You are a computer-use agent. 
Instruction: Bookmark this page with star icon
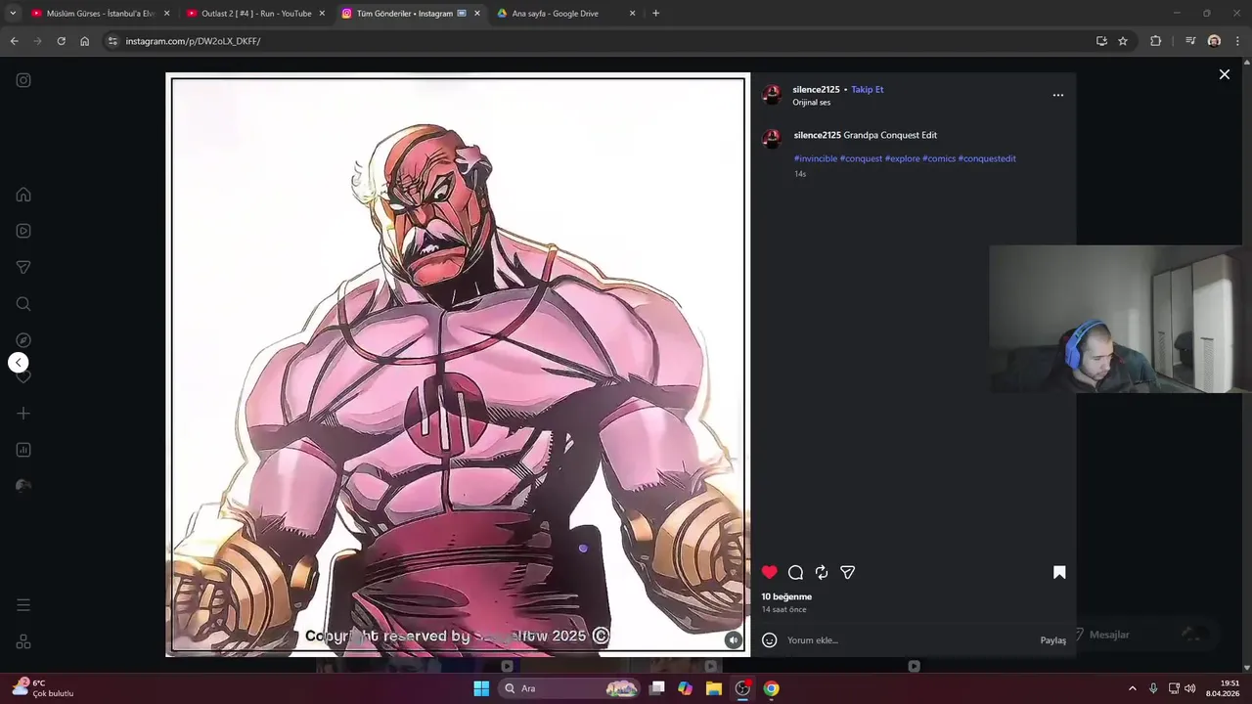click(x=1123, y=41)
